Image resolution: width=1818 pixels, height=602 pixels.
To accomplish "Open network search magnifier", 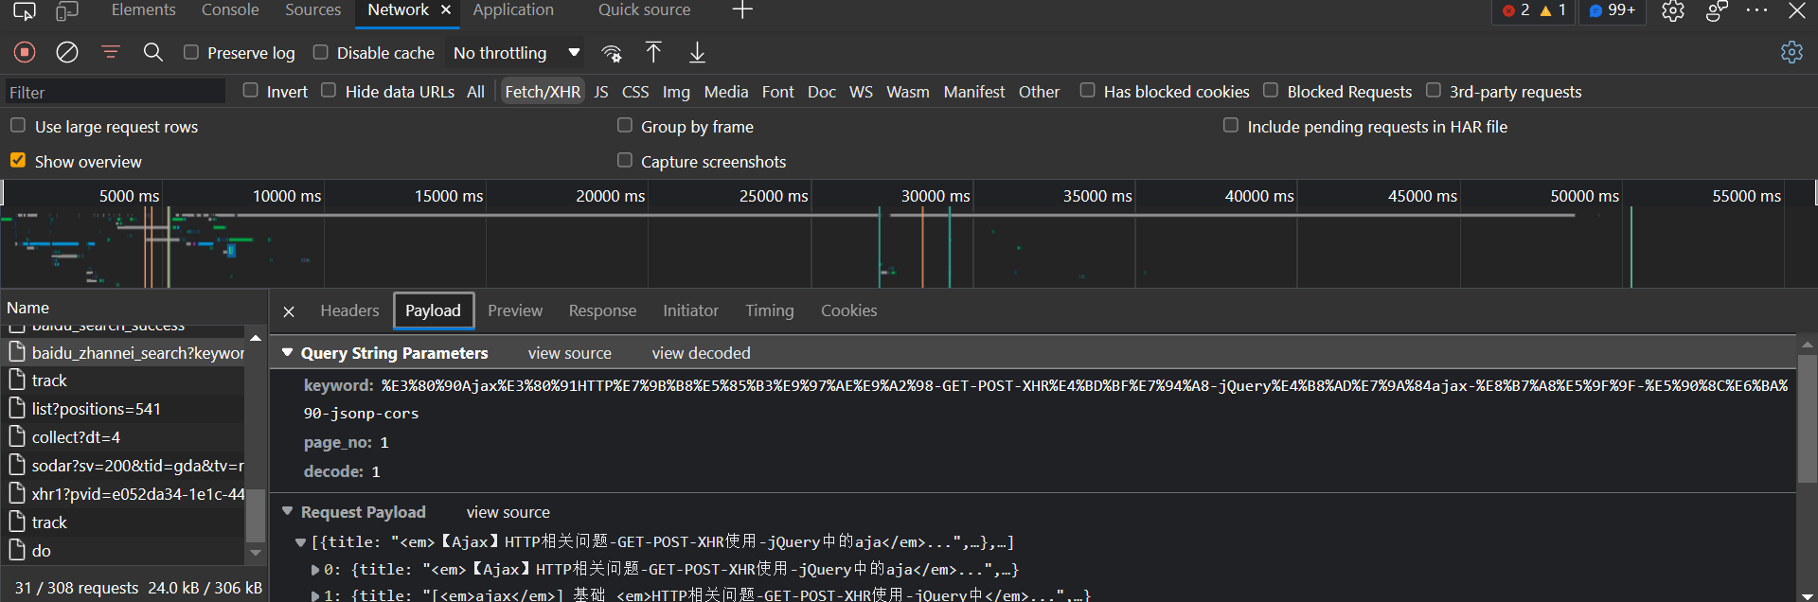I will (153, 52).
